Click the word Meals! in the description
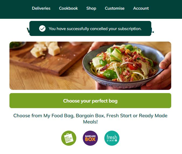182x154 pixels. click(90, 122)
